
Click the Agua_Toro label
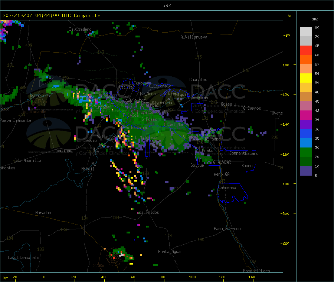coord(40,96)
